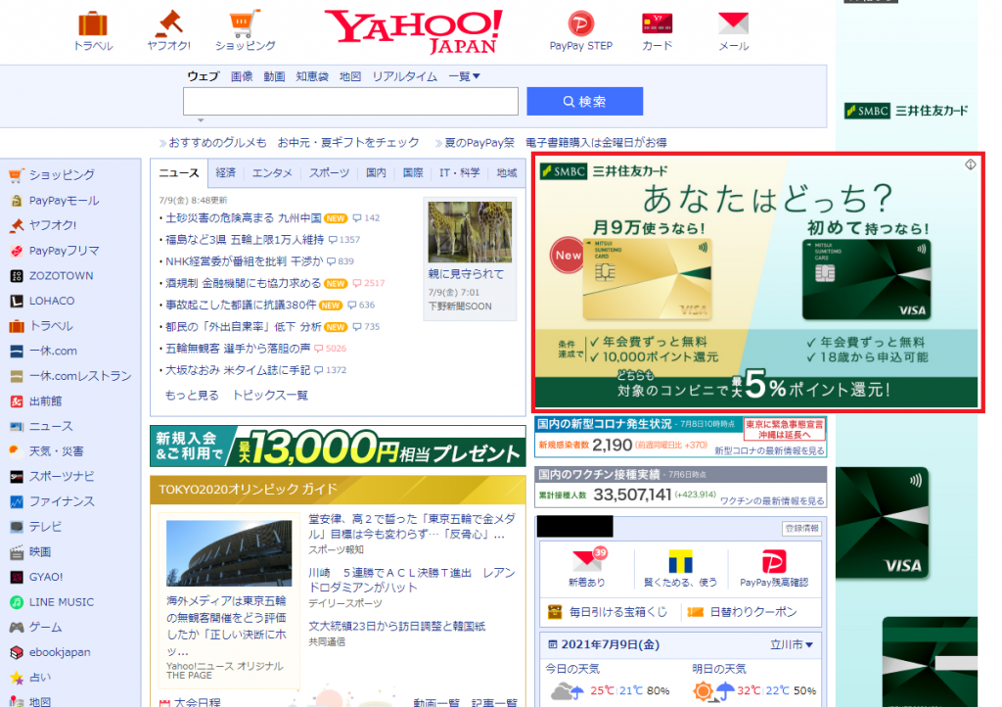Open ワクチンの最新情報を見る link
Screen dimensions: 1002x707
[772, 501]
